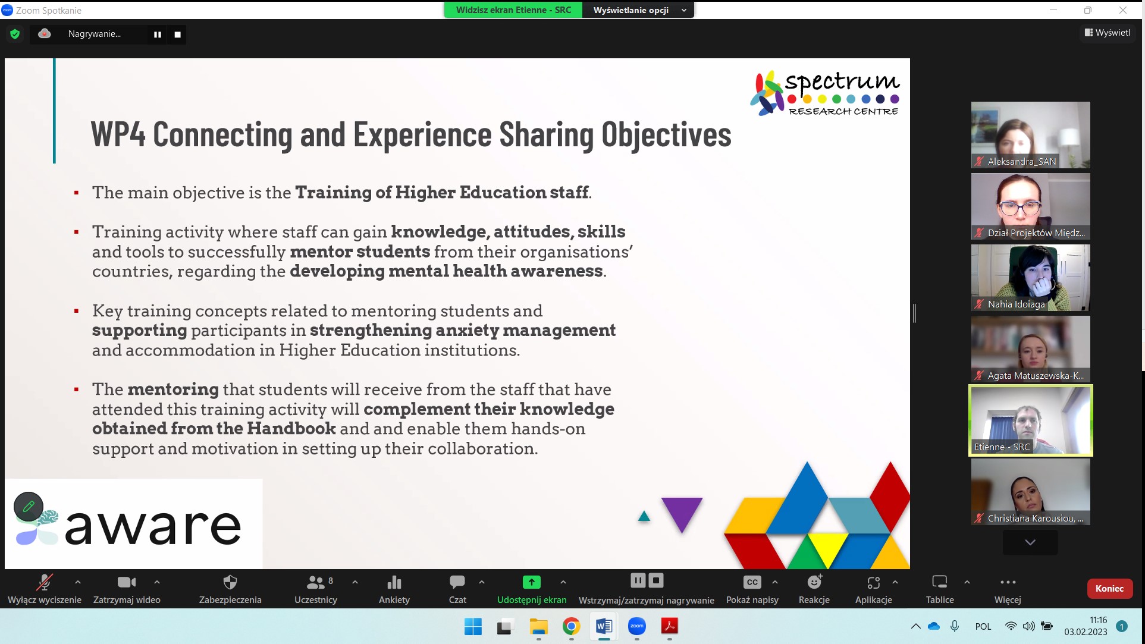Expand arrow next to Udostępnij ekran
This screenshot has width=1145, height=644.
[563, 582]
